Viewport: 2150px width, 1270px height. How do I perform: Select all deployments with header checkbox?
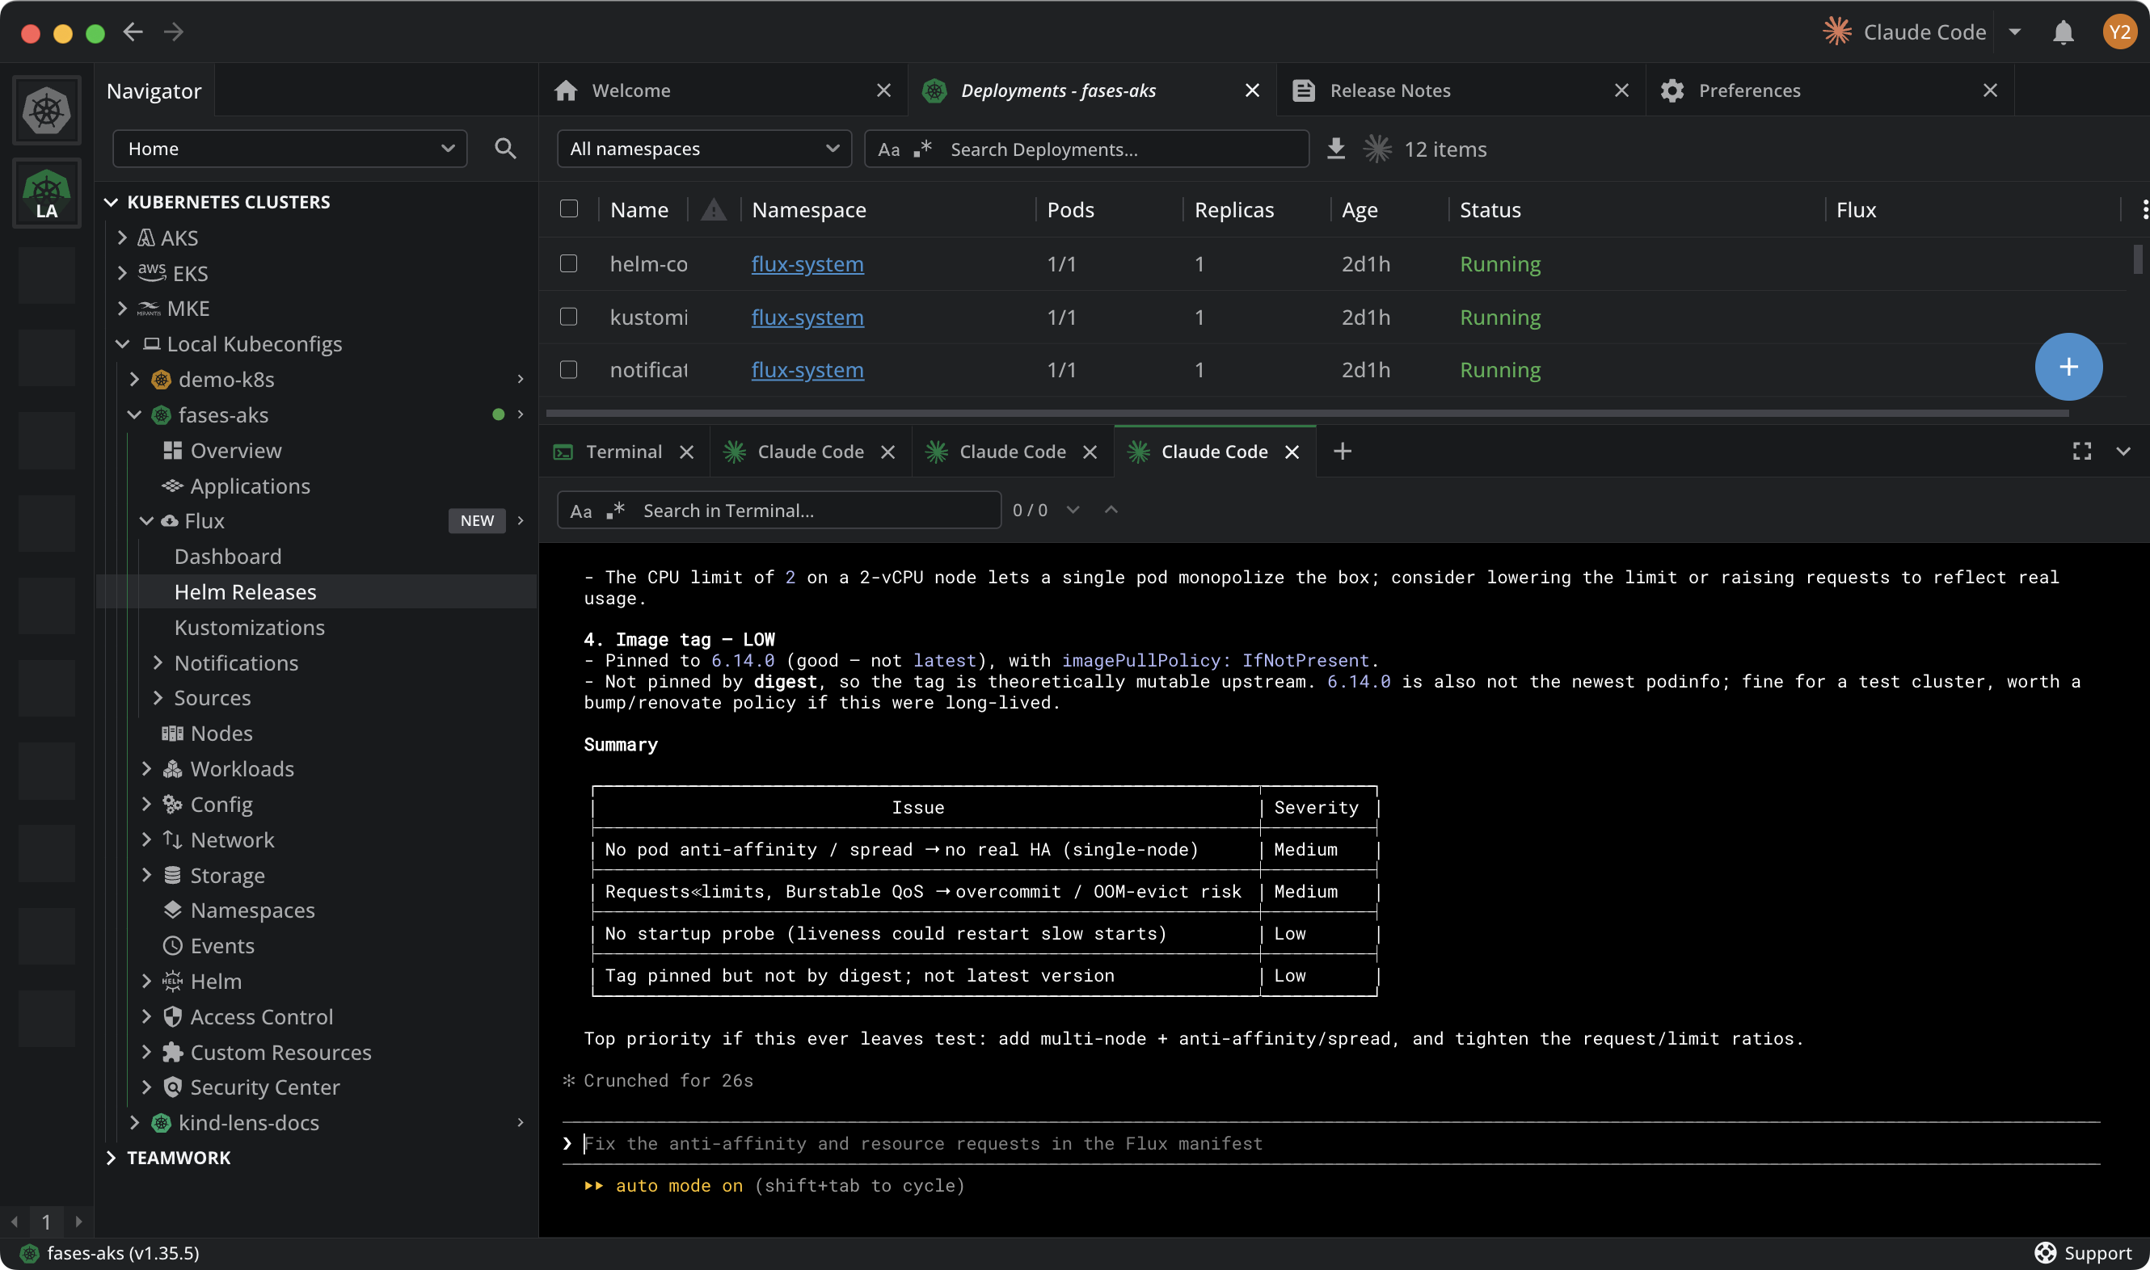coord(568,208)
